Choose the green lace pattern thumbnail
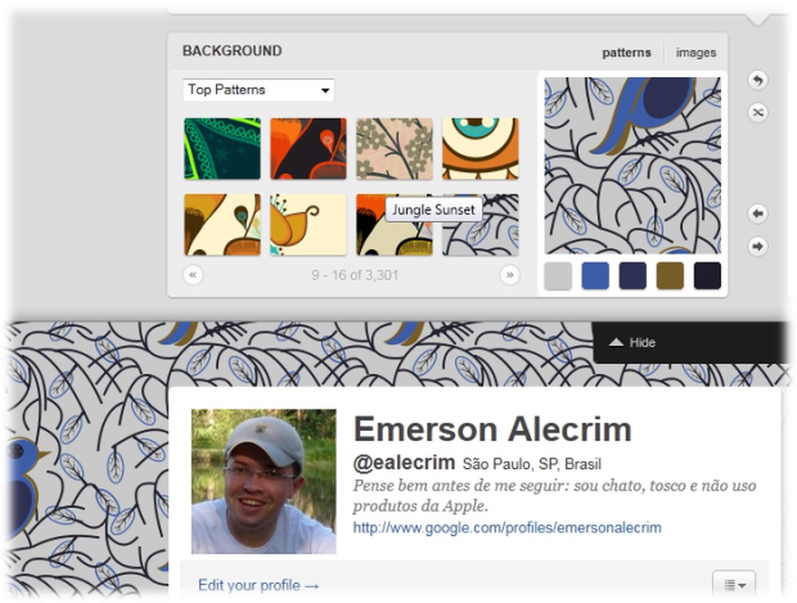 (223, 148)
